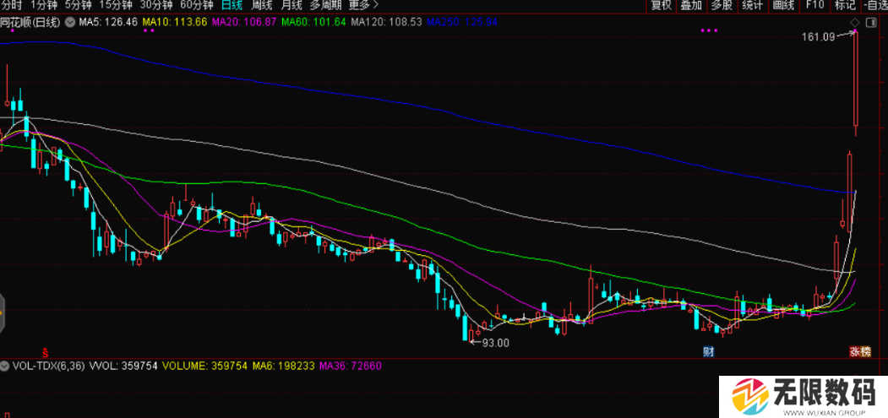888x418 pixels.
Task: Click the 涨榜 tag under the last candle
Action: [x=859, y=352]
